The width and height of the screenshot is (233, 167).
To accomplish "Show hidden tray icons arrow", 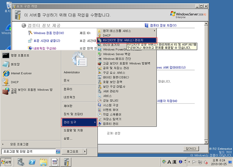I will coord(189,162).
